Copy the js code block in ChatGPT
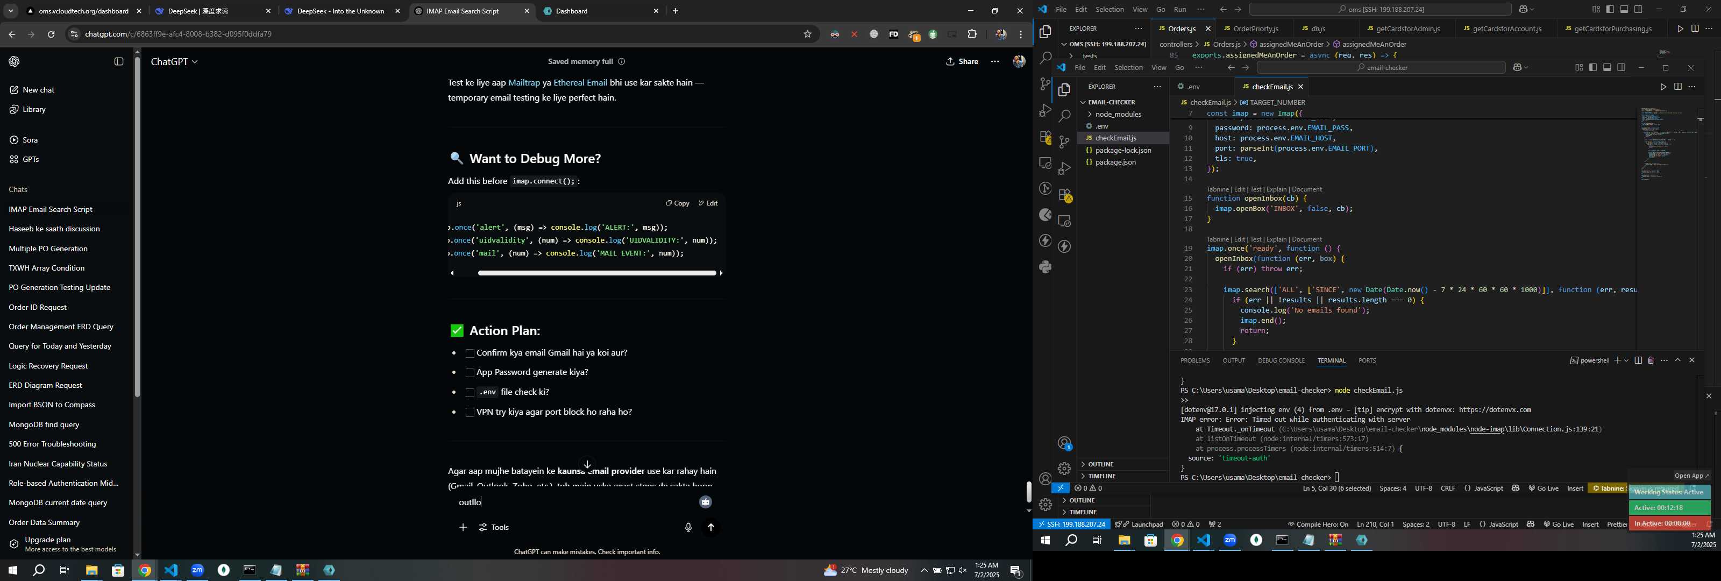Viewport: 1721px width, 581px height. [678, 203]
